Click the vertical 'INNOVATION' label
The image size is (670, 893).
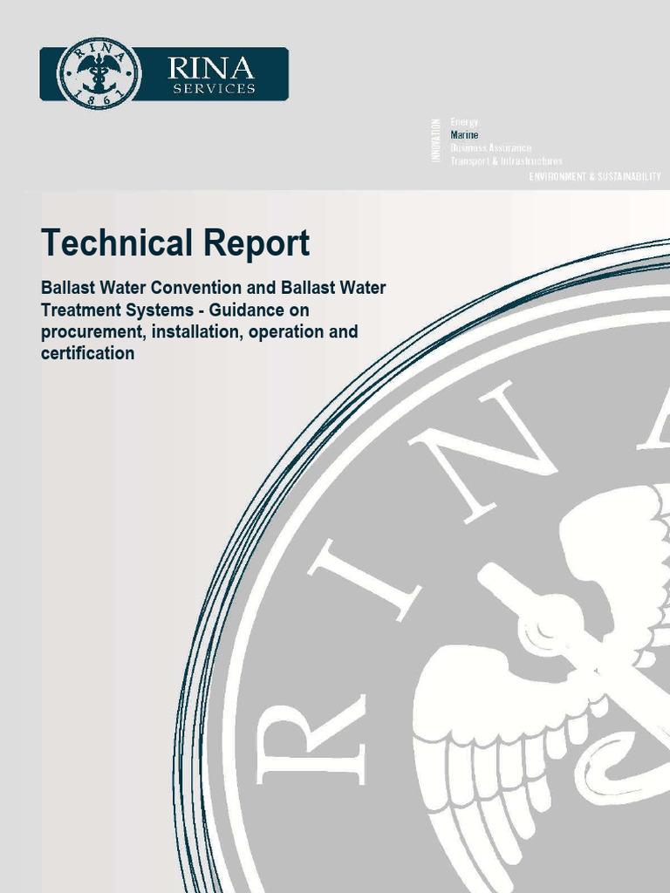[x=436, y=140]
